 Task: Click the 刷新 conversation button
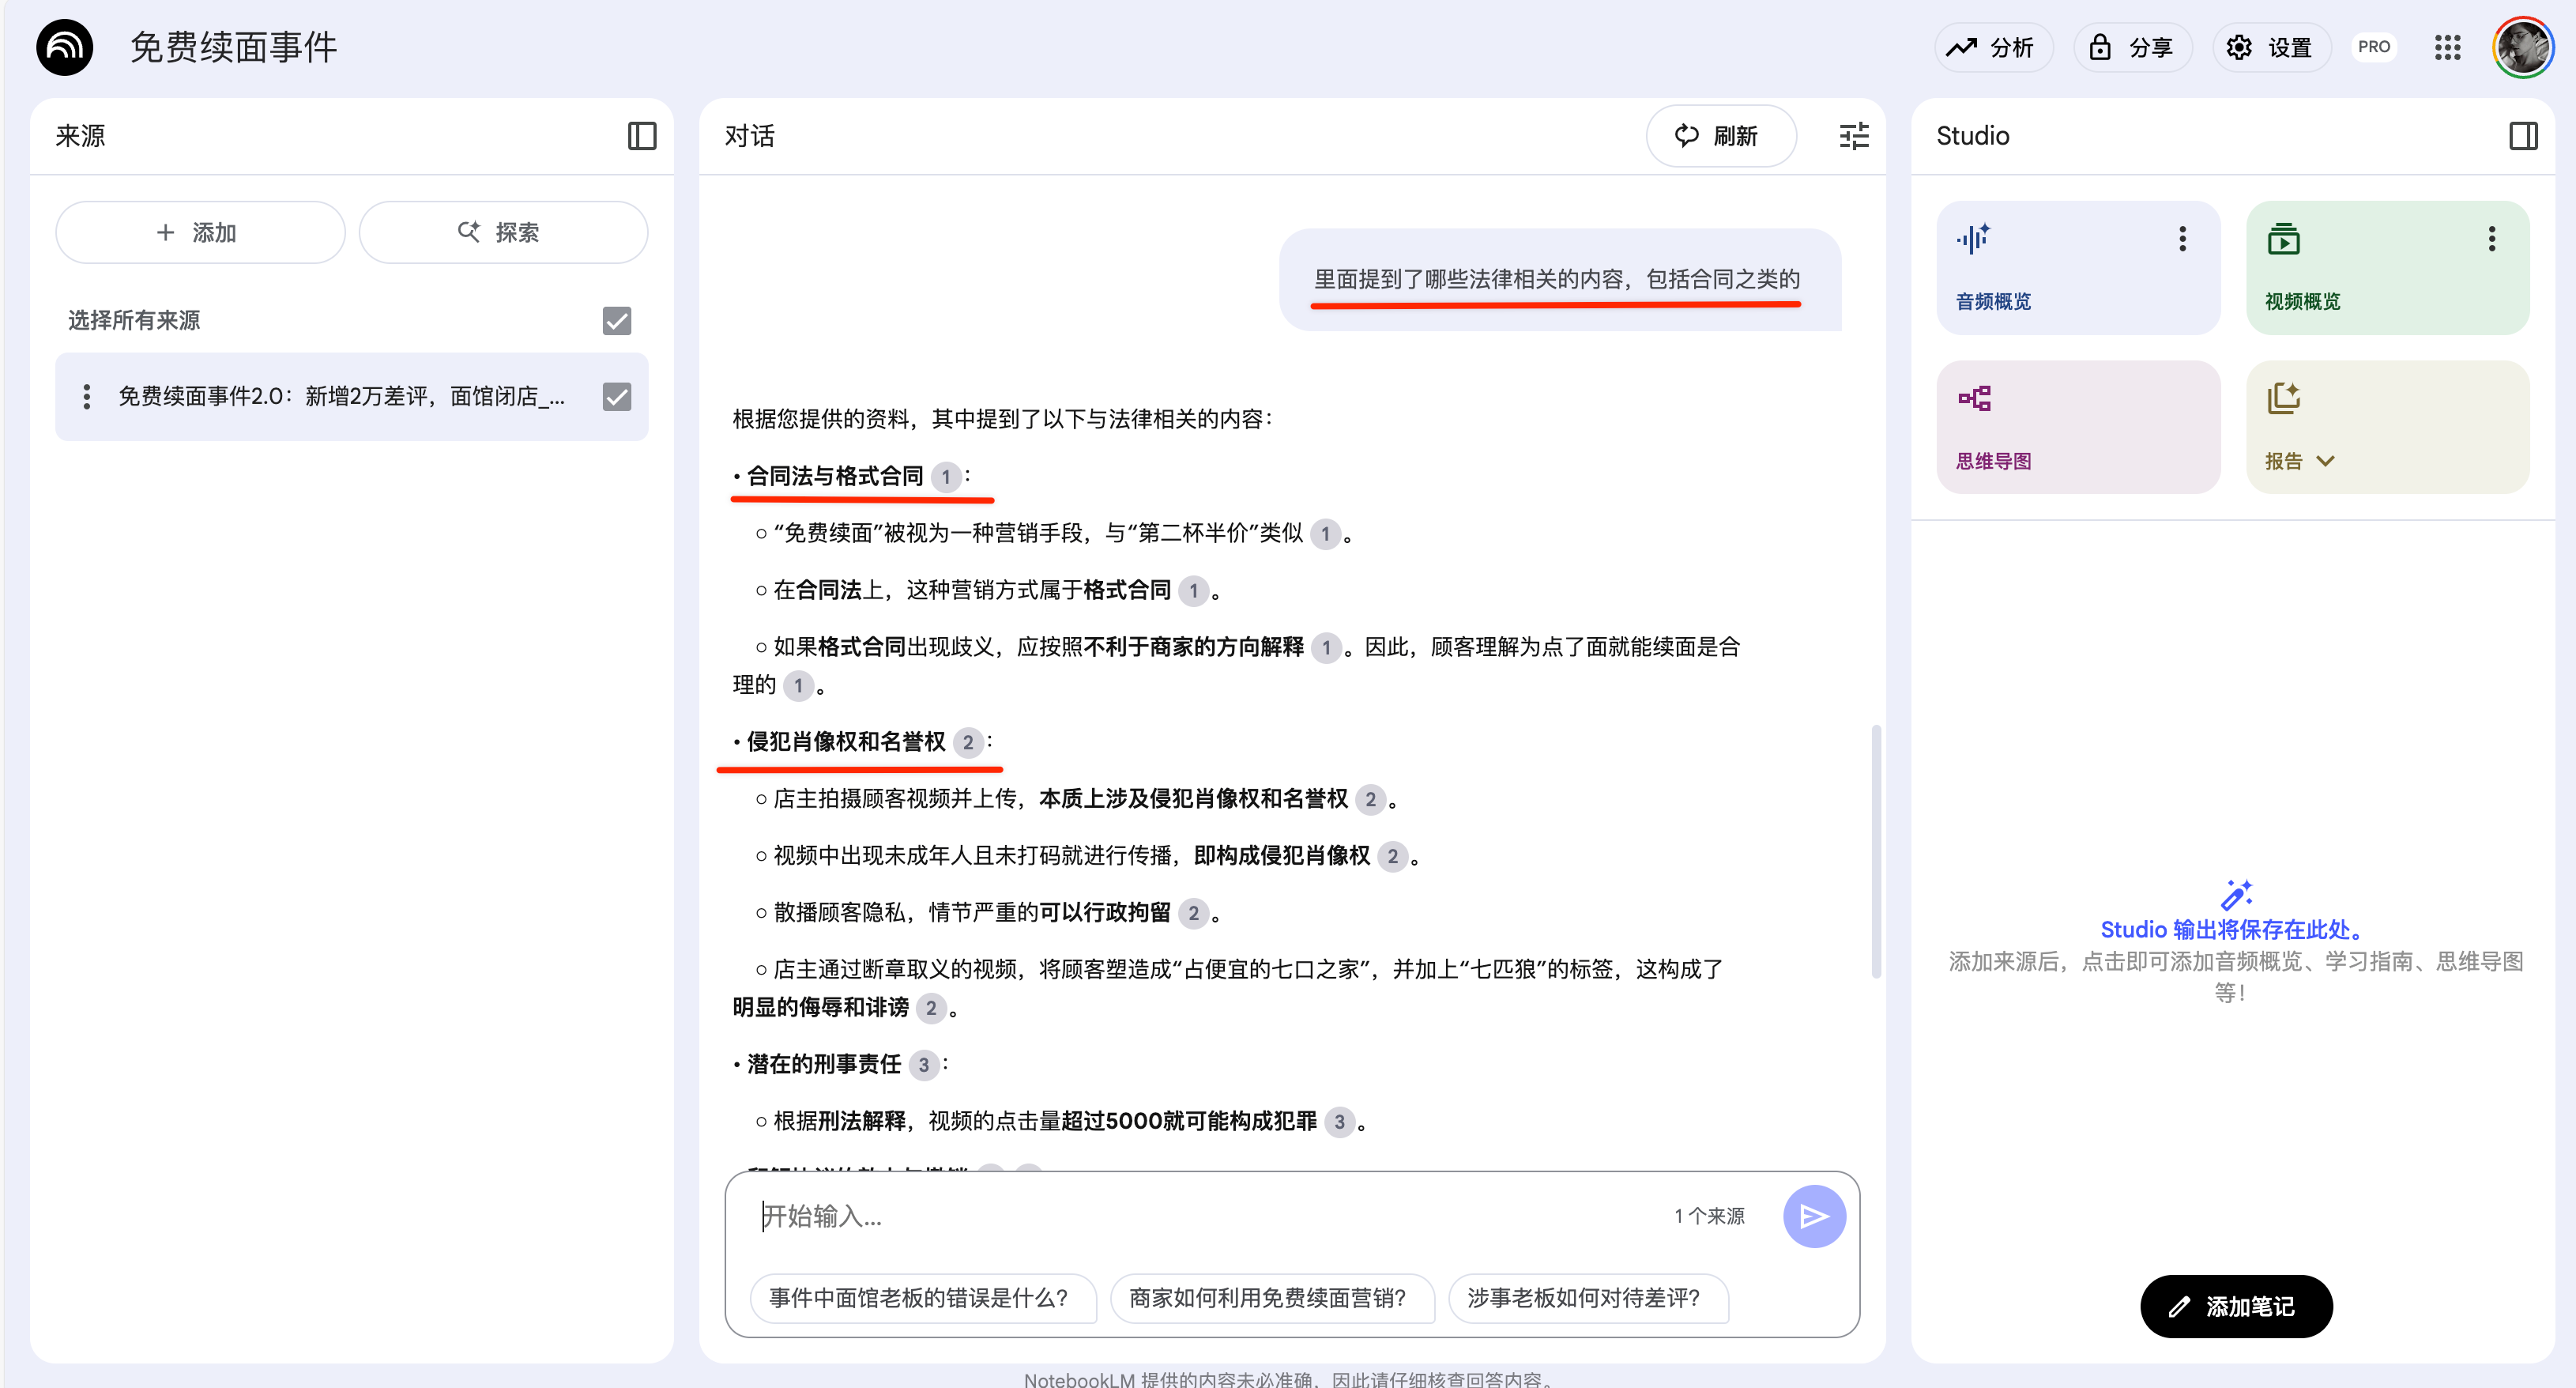coord(1720,136)
